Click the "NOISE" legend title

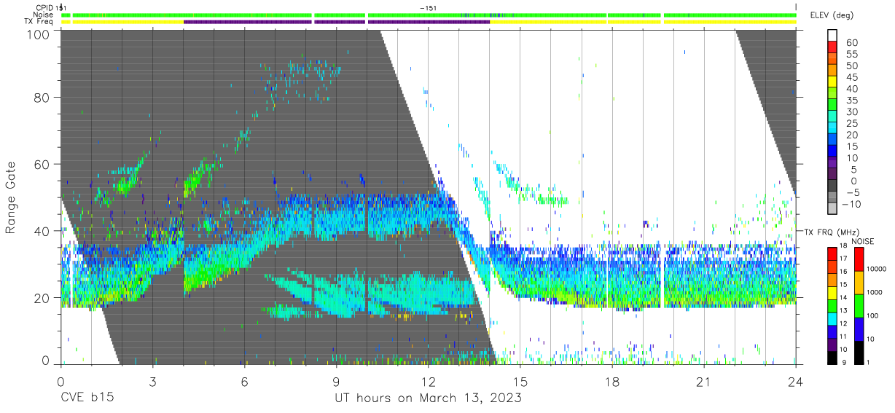pyautogui.click(x=864, y=241)
